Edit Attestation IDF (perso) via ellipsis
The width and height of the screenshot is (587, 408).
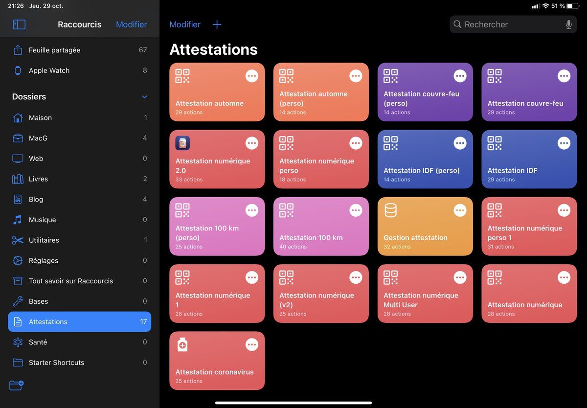[460, 143]
